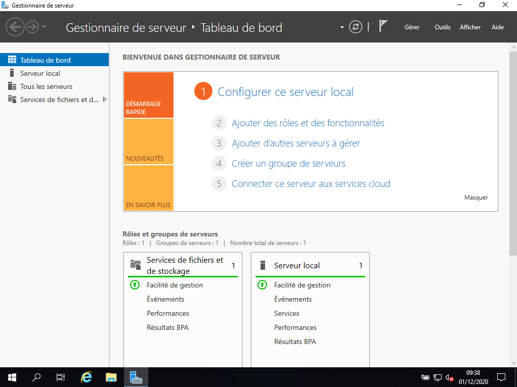This screenshot has height=387, width=517.
Task: Select Services de fichiers in sidebar
Action: pos(55,100)
